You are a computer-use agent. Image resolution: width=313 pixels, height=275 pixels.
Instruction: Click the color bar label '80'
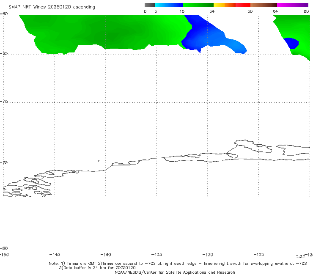[x=306, y=11]
